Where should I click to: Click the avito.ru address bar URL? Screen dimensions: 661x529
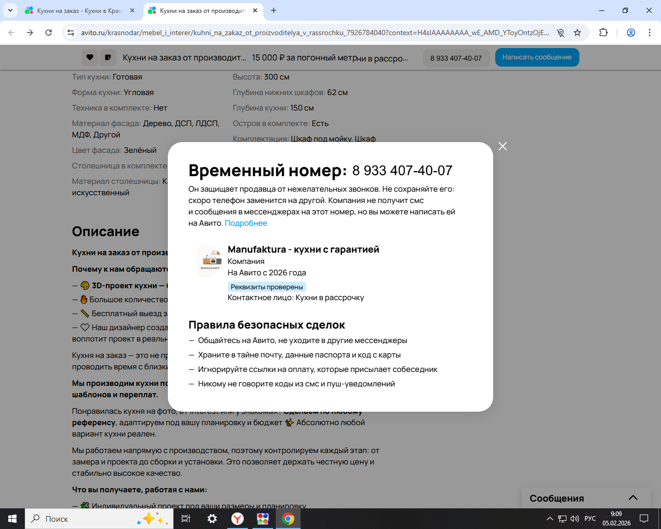315,33
